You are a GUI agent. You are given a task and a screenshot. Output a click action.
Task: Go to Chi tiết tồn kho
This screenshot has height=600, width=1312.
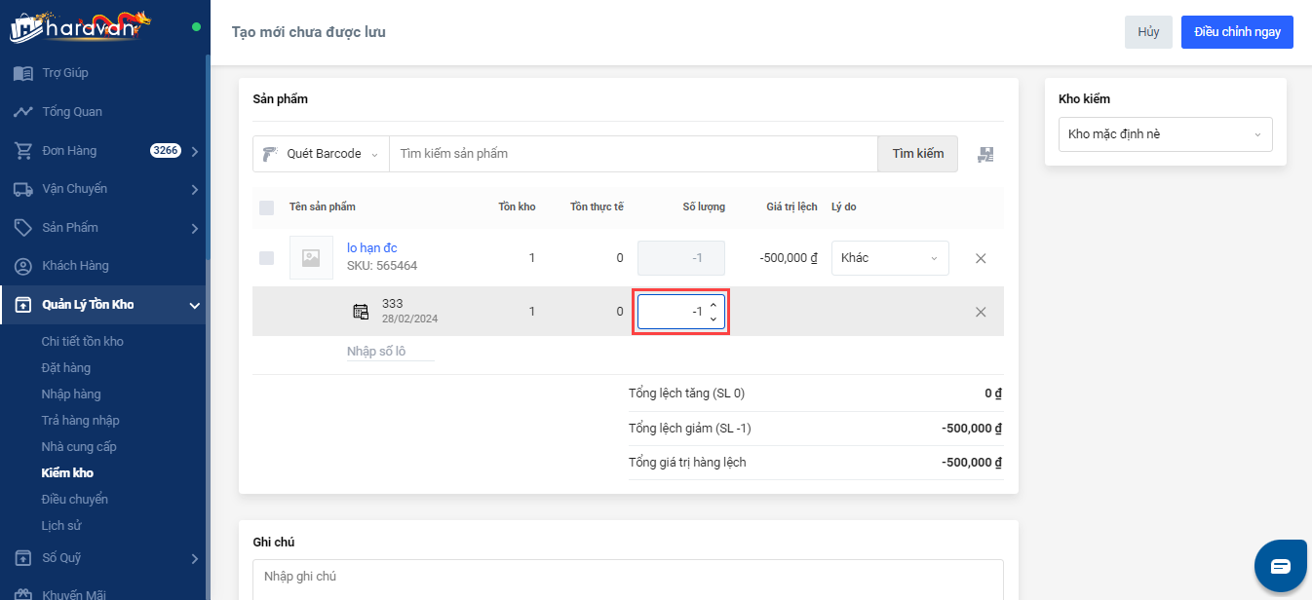(x=82, y=342)
